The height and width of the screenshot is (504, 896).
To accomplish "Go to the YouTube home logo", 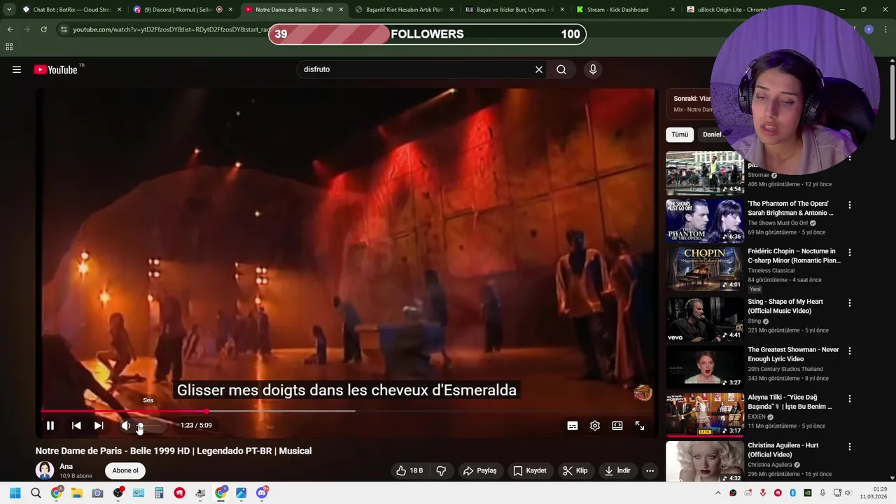I will click(x=56, y=69).
